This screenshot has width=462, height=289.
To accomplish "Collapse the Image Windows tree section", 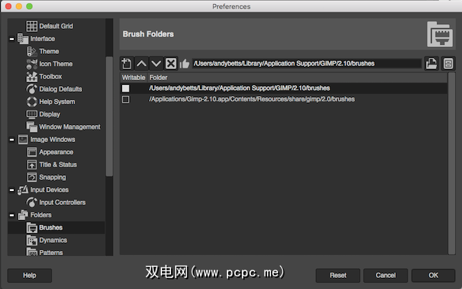I will click(12, 139).
